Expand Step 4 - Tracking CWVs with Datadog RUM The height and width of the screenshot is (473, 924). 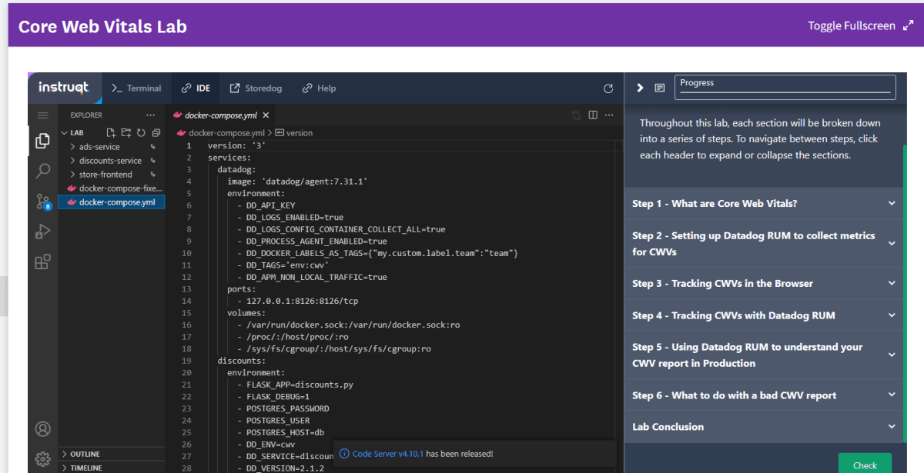[764, 315]
